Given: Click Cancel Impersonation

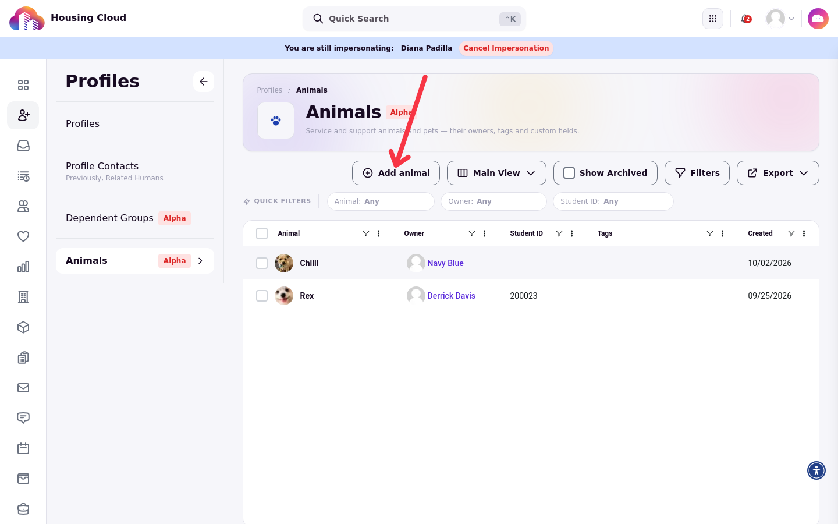Looking at the screenshot, I should [x=506, y=48].
